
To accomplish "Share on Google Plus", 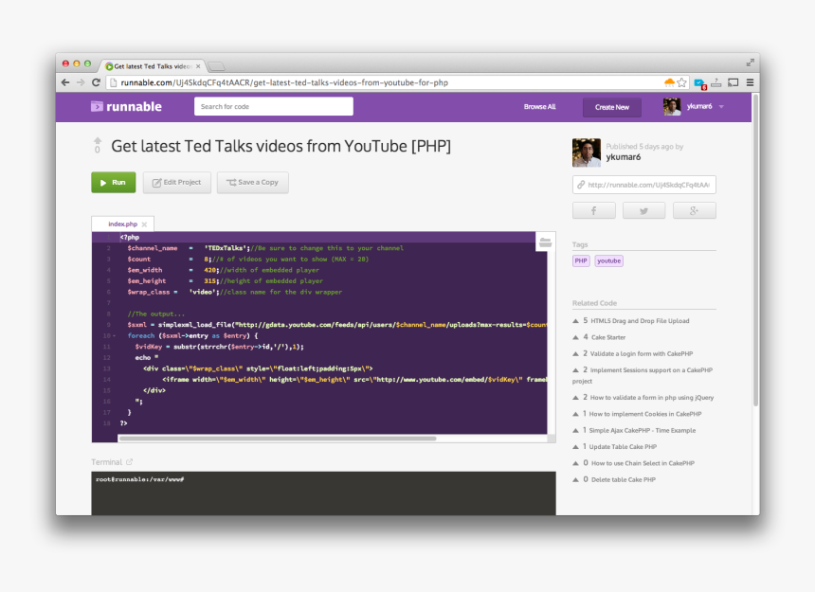I will point(695,211).
